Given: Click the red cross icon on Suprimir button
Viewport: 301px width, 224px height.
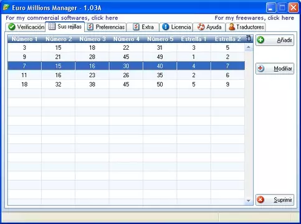Looking at the screenshot, I should click(260, 200).
